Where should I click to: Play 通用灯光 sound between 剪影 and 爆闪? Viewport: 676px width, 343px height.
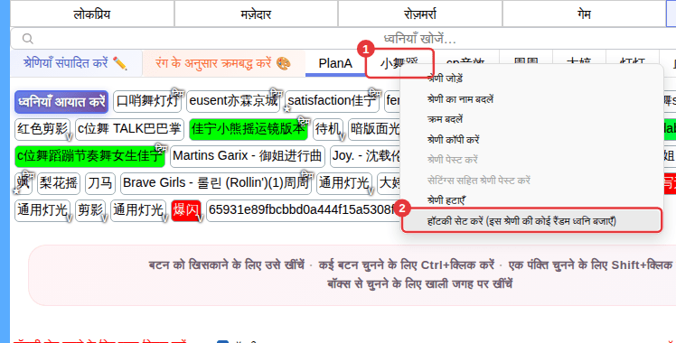click(138, 210)
